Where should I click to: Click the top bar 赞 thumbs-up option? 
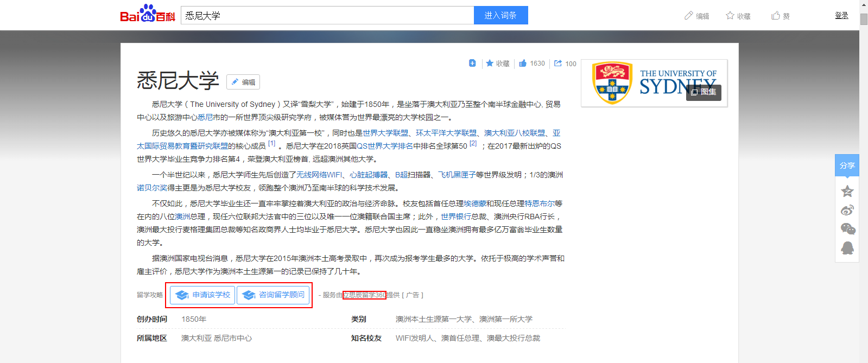pyautogui.click(x=781, y=16)
